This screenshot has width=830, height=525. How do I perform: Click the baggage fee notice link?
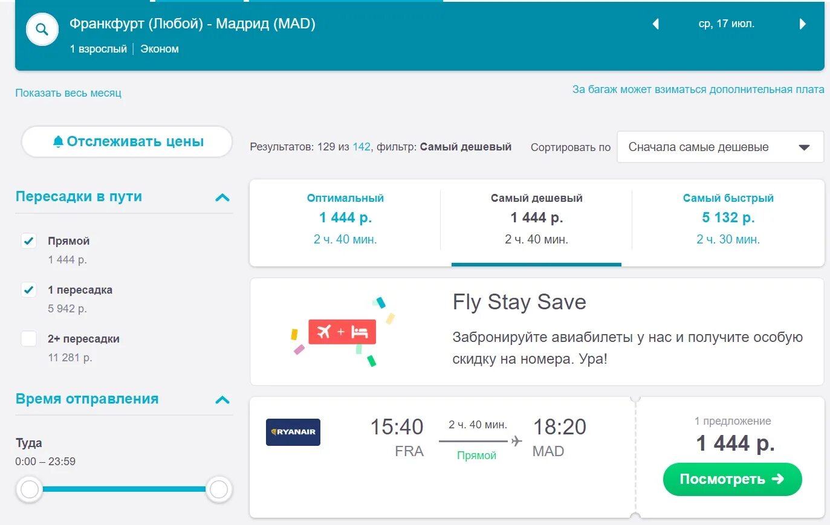click(x=698, y=89)
